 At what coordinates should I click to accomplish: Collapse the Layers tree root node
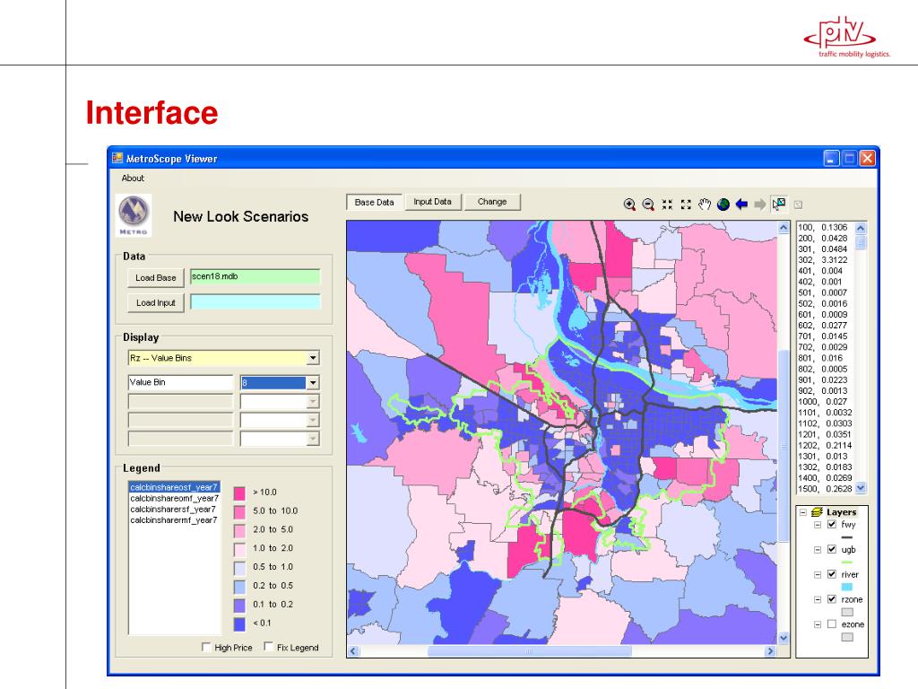pyautogui.click(x=803, y=512)
